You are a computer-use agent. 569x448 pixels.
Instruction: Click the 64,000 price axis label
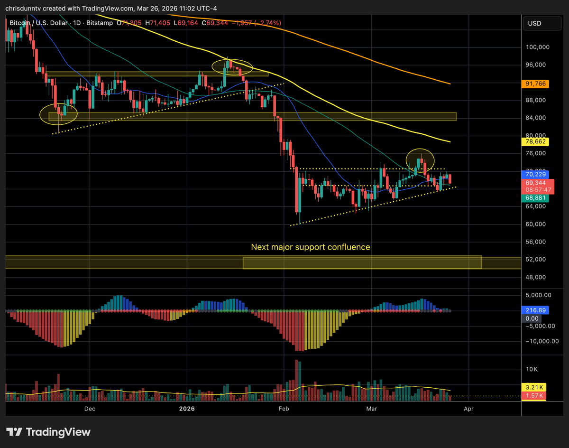536,206
